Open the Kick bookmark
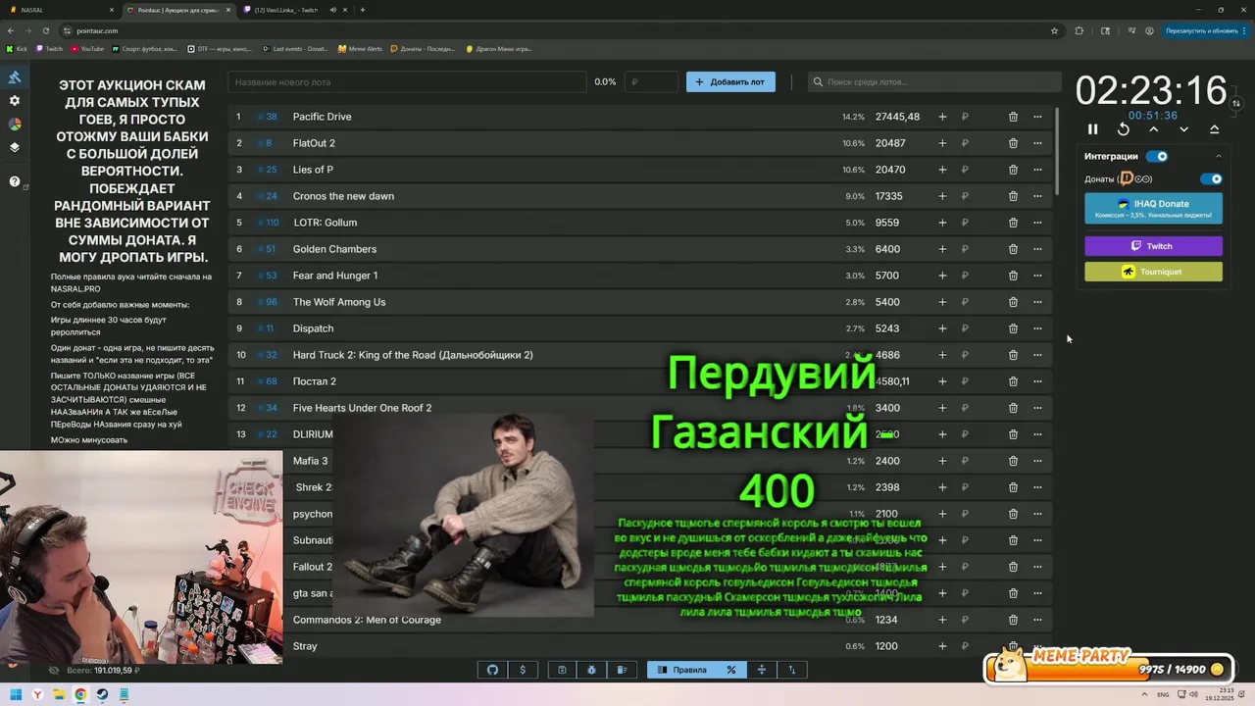 [x=17, y=48]
